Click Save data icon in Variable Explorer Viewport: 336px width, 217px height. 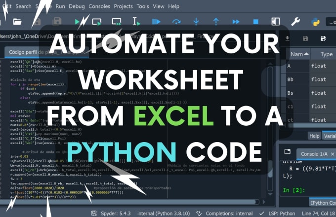[x=305, y=38]
